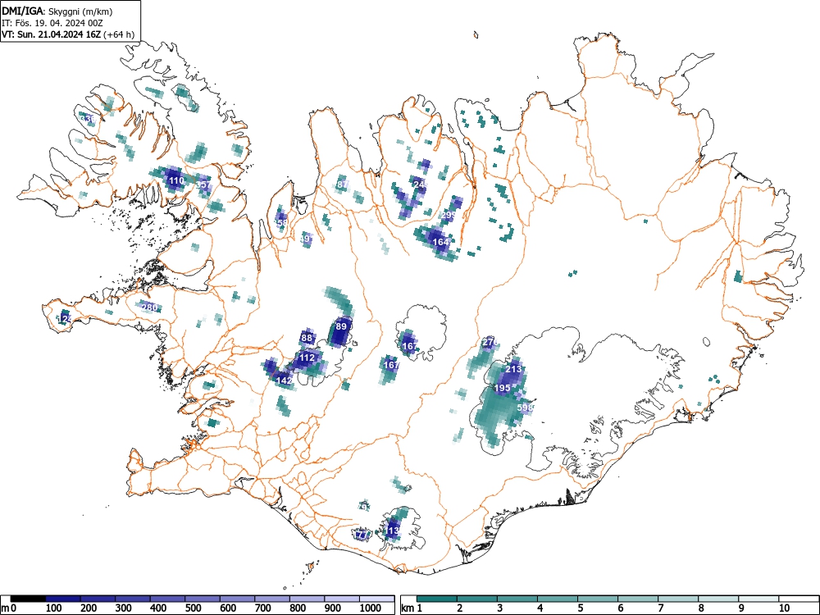Click the "89" visibility value on the map
This screenshot has height=615, width=820.
point(341,326)
